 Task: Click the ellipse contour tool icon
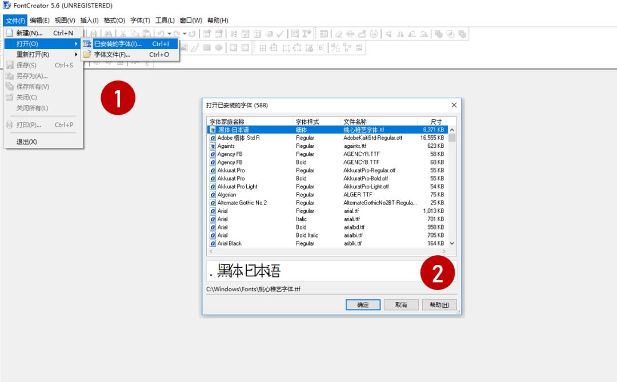pos(218,47)
